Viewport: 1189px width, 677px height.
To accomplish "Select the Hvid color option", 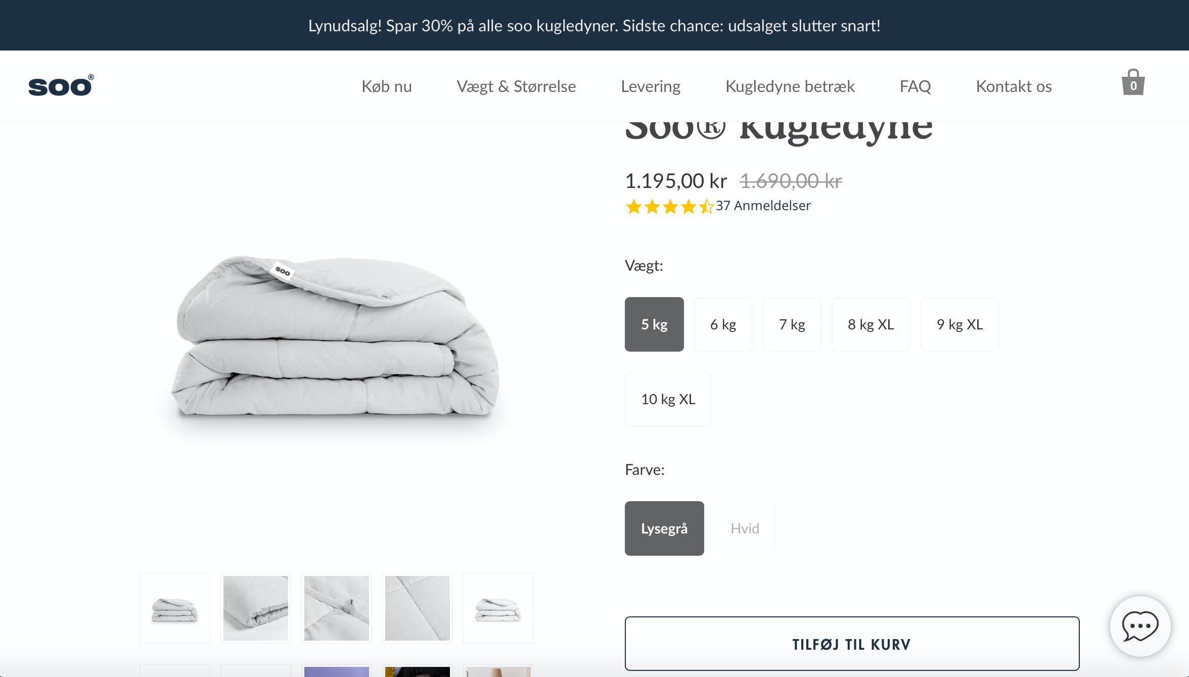I will (745, 528).
